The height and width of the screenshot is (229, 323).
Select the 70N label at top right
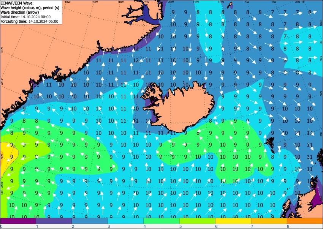click(x=297, y=2)
